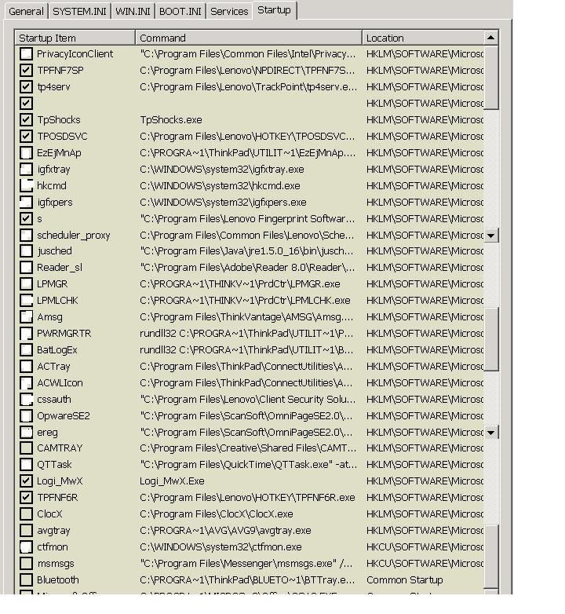Click the HKCU location in ctfmon row

coord(425,546)
